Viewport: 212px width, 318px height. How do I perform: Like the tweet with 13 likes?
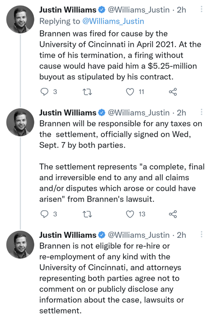click(x=130, y=214)
